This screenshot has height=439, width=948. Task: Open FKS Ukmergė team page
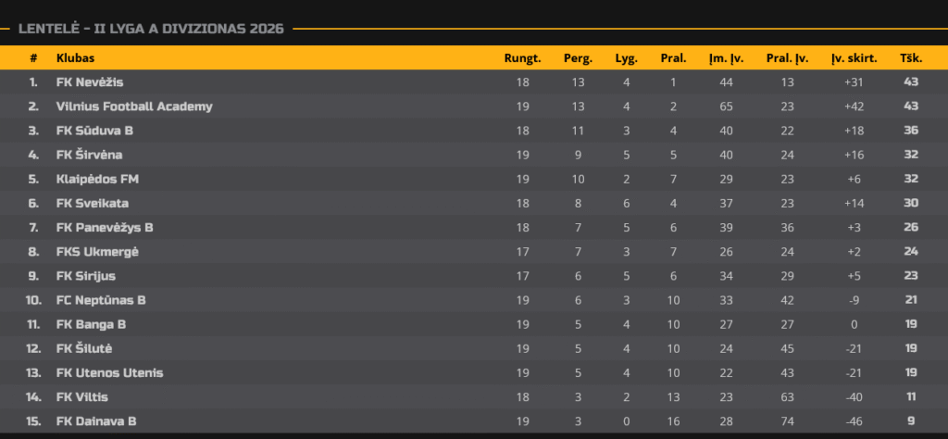click(97, 252)
